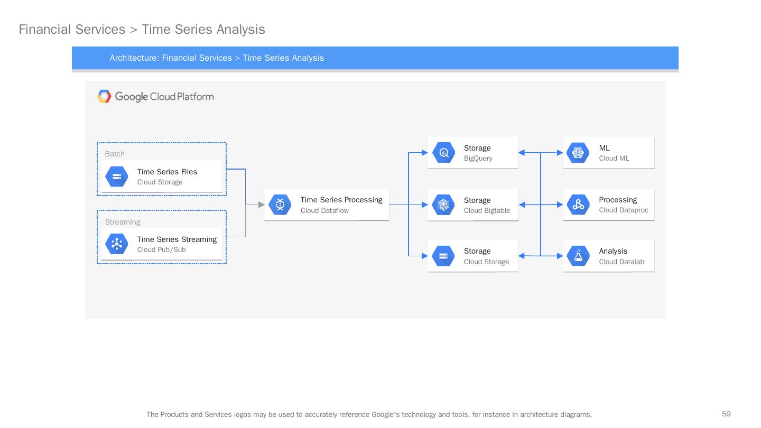This screenshot has height=428, width=761.
Task: Select the Time Series Streaming label
Action: click(177, 239)
